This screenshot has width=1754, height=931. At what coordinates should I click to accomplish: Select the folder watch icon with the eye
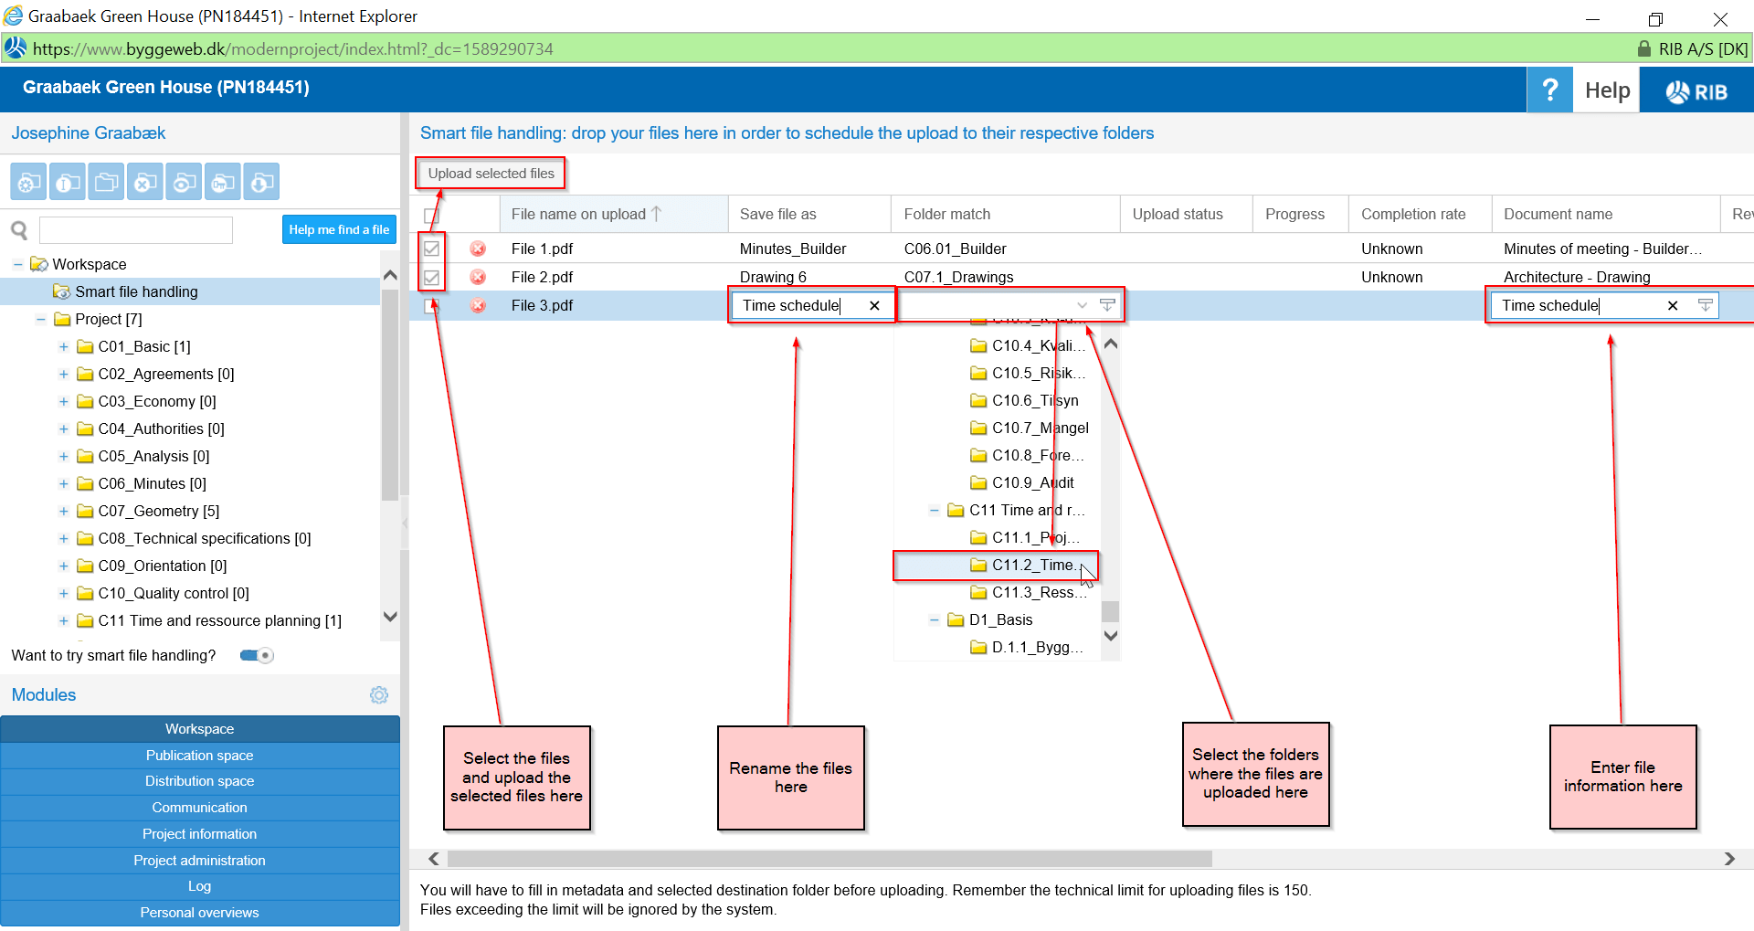click(x=184, y=181)
